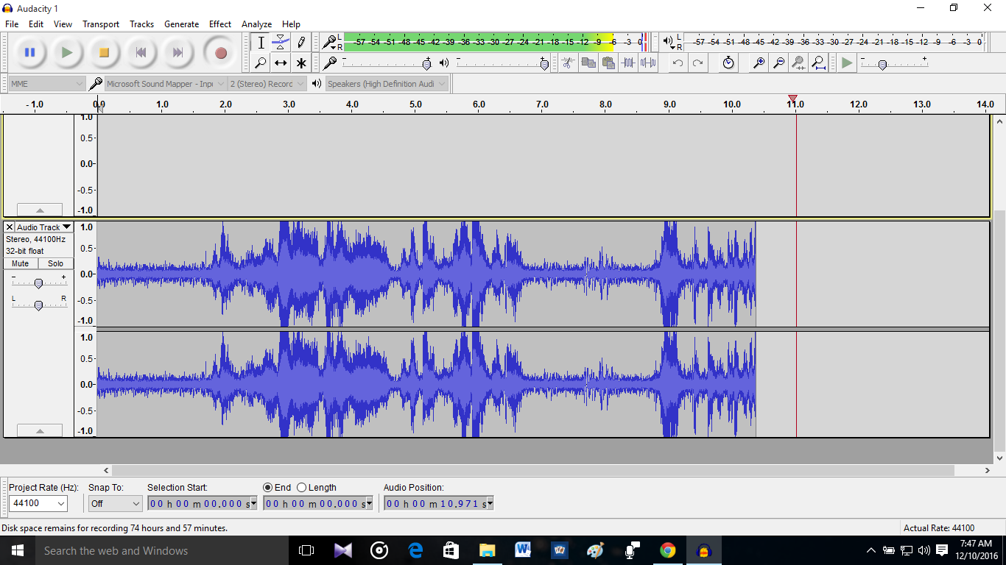Open the Audio Track name dropdown menu
The image size is (1006, 565).
[x=44, y=227]
